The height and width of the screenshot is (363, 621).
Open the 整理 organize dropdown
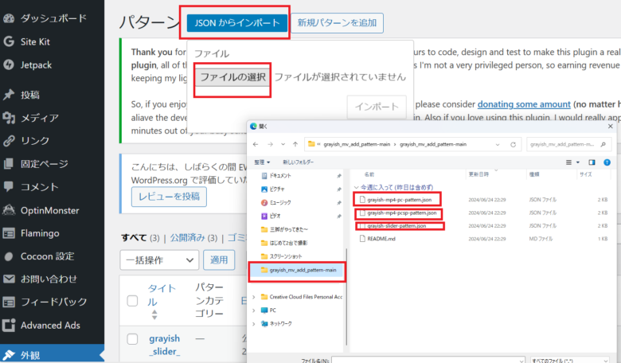point(262,162)
